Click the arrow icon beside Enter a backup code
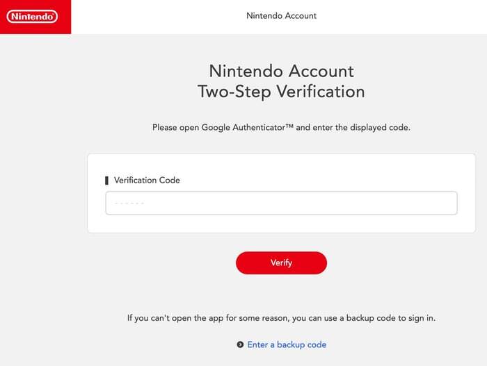Screen dimensions: 487x366 240,344
